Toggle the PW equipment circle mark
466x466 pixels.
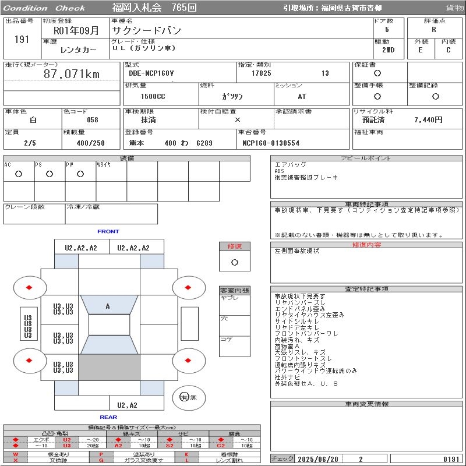80,174
